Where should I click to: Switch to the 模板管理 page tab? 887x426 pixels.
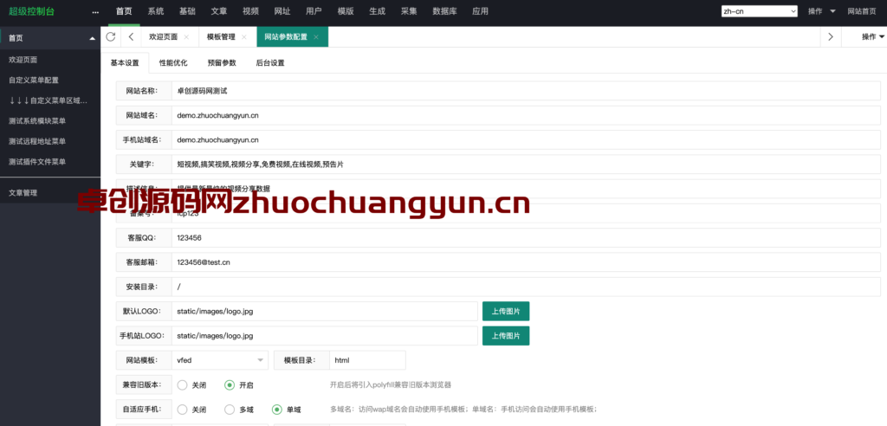[221, 36]
